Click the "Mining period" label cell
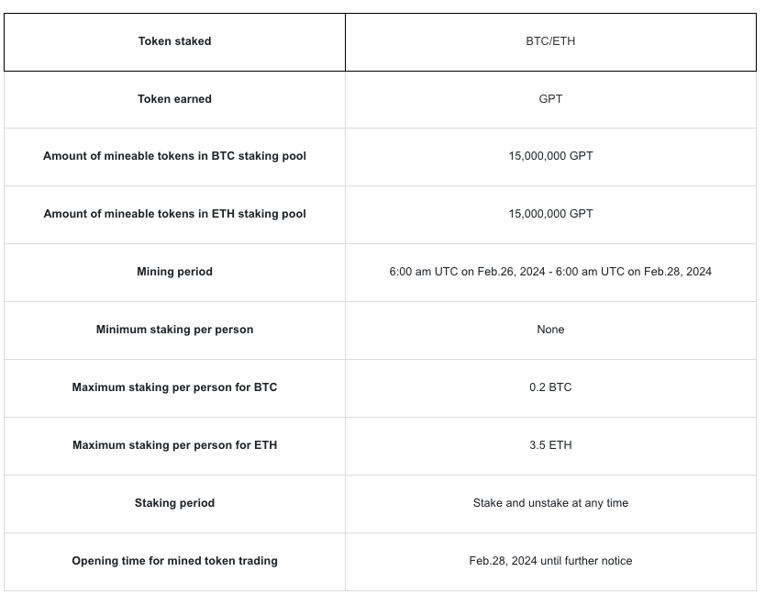This screenshot has width=765, height=594. 174,272
